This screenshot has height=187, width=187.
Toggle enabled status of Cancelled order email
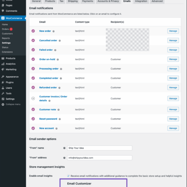(x=33, y=40)
